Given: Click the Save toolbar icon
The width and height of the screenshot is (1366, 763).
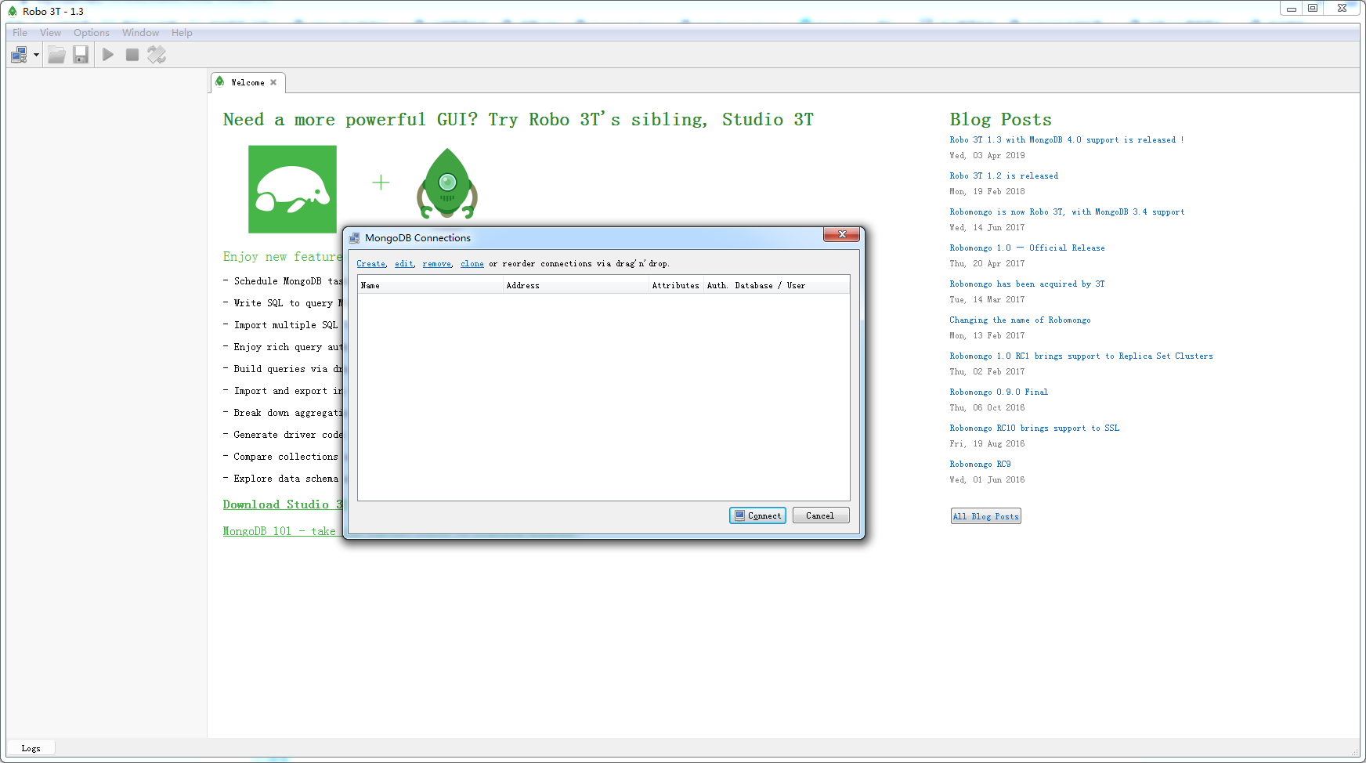Looking at the screenshot, I should [81, 54].
